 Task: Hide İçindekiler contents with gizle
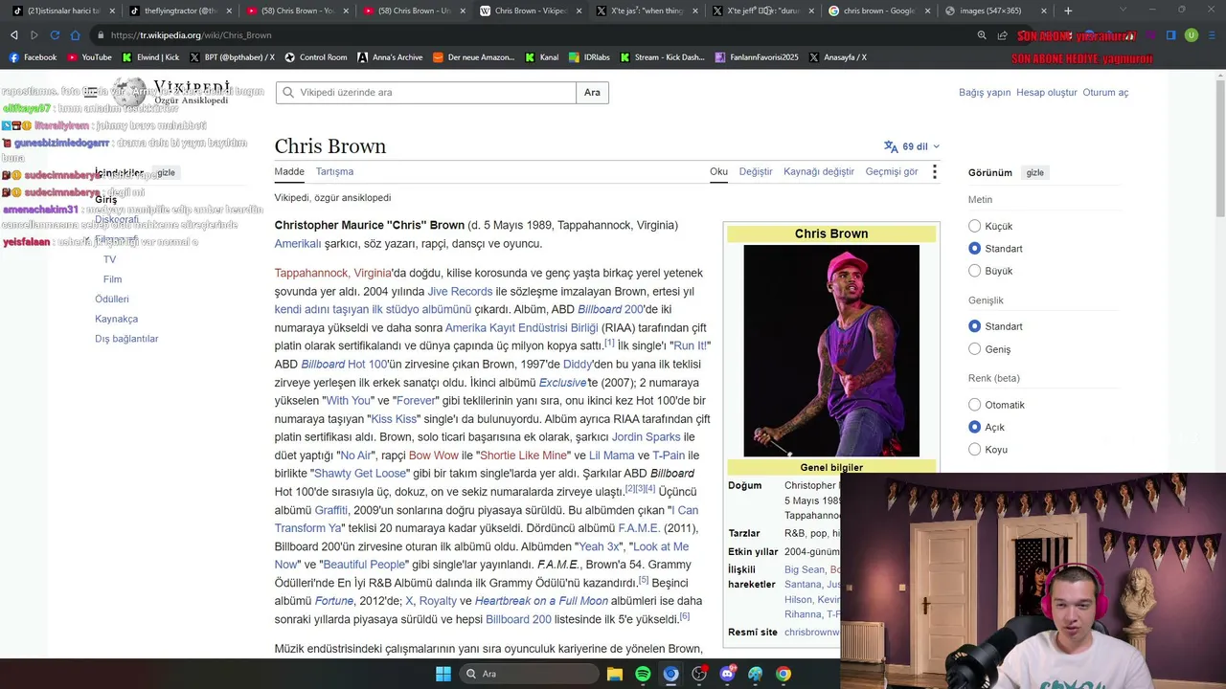click(x=166, y=173)
